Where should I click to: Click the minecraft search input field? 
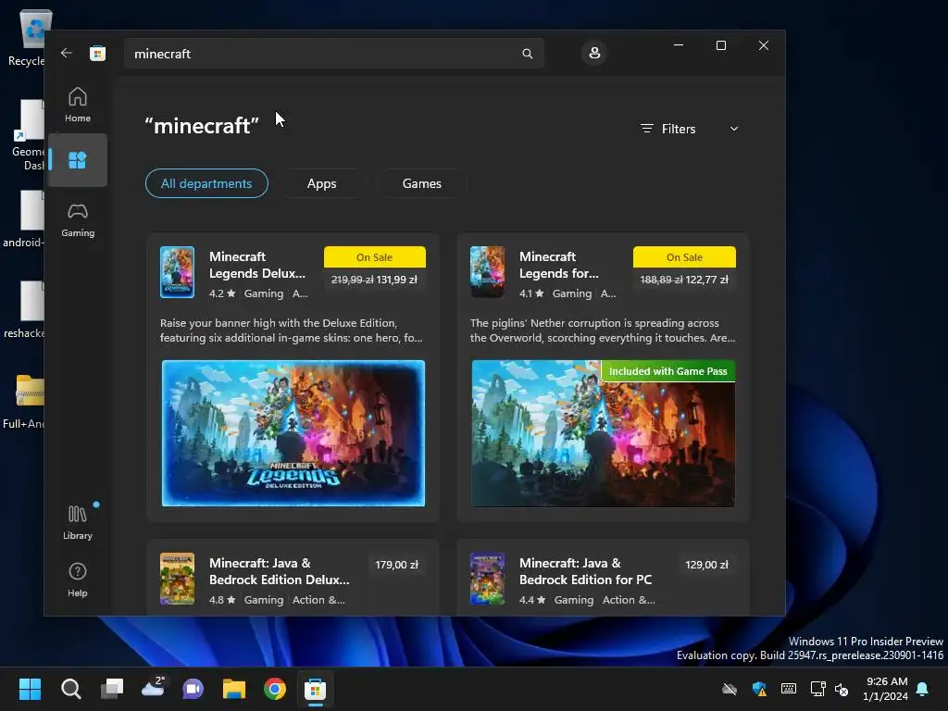click(333, 54)
